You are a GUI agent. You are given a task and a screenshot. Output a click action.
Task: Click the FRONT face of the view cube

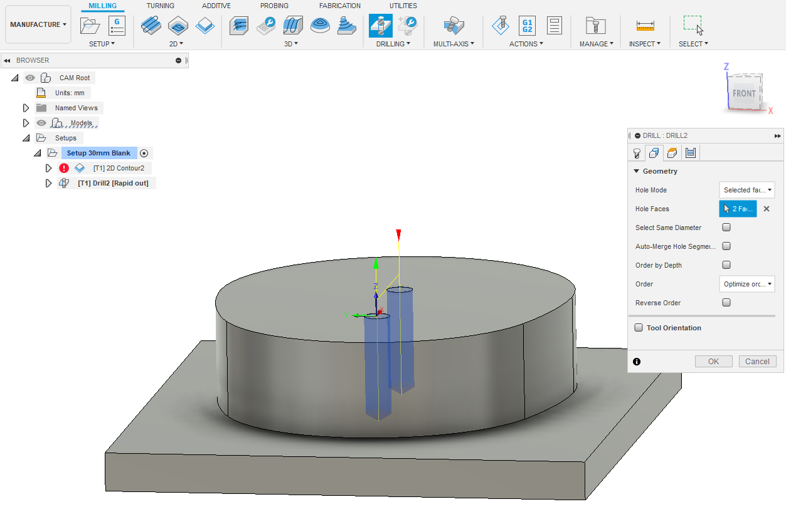click(x=744, y=93)
